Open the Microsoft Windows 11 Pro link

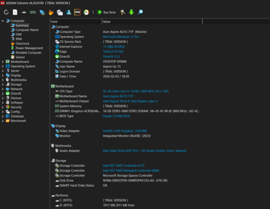click(121, 37)
